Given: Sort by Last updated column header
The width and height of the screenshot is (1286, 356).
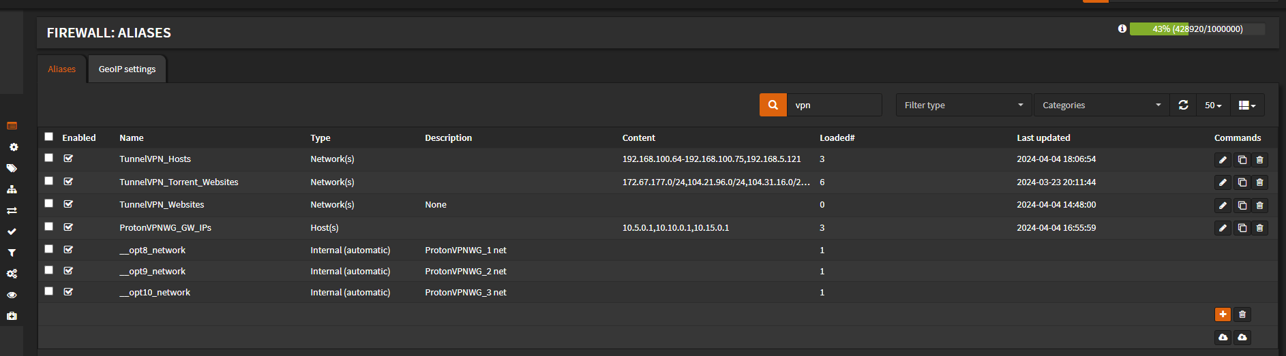Looking at the screenshot, I should 1043,137.
